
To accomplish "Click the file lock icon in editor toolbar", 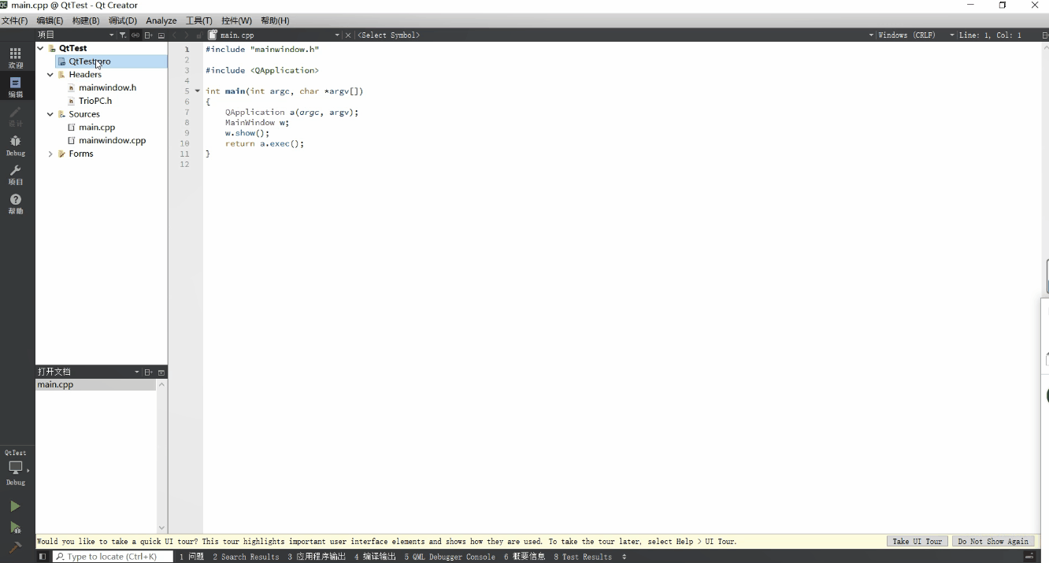I will point(199,35).
